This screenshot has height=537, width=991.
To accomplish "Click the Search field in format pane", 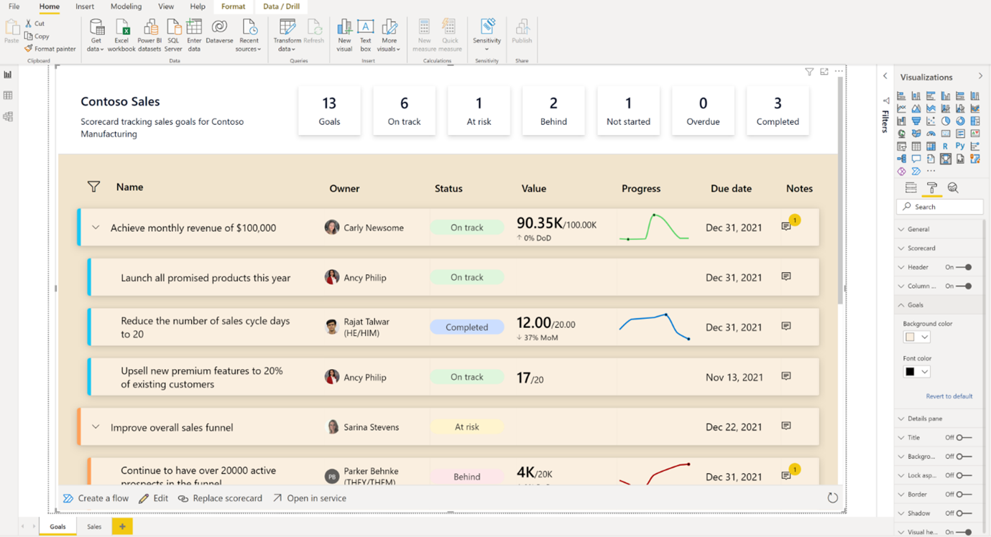I will [940, 207].
